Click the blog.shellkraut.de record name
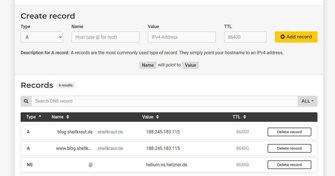Viewport: 335px width, 176px height. [x=75, y=132]
